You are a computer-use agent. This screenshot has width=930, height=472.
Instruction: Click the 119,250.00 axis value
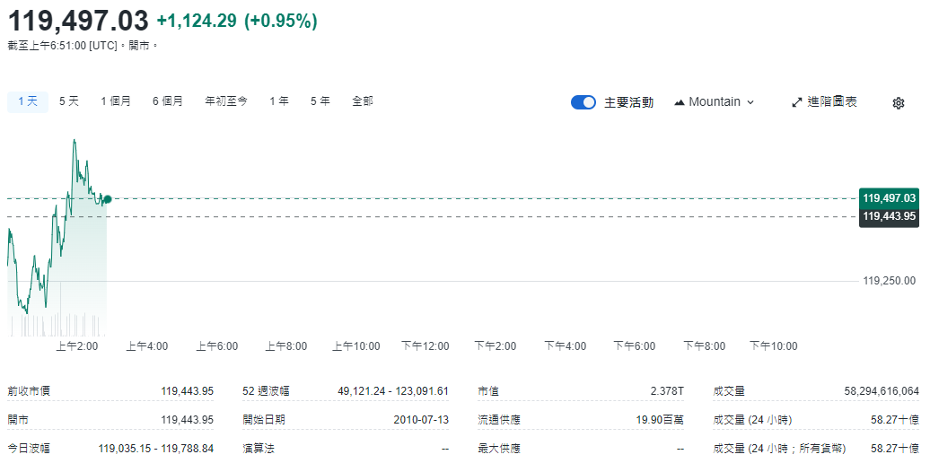click(x=889, y=281)
